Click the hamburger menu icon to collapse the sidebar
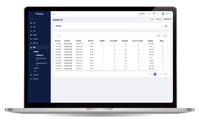This screenshot has width=199, height=120. pyautogui.click(x=54, y=14)
